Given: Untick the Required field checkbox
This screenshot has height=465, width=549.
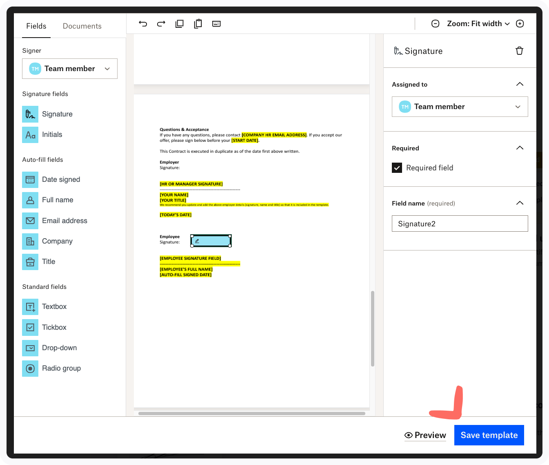Looking at the screenshot, I should click(397, 168).
